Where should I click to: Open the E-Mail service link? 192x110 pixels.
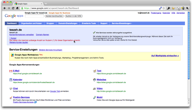point(16,71)
